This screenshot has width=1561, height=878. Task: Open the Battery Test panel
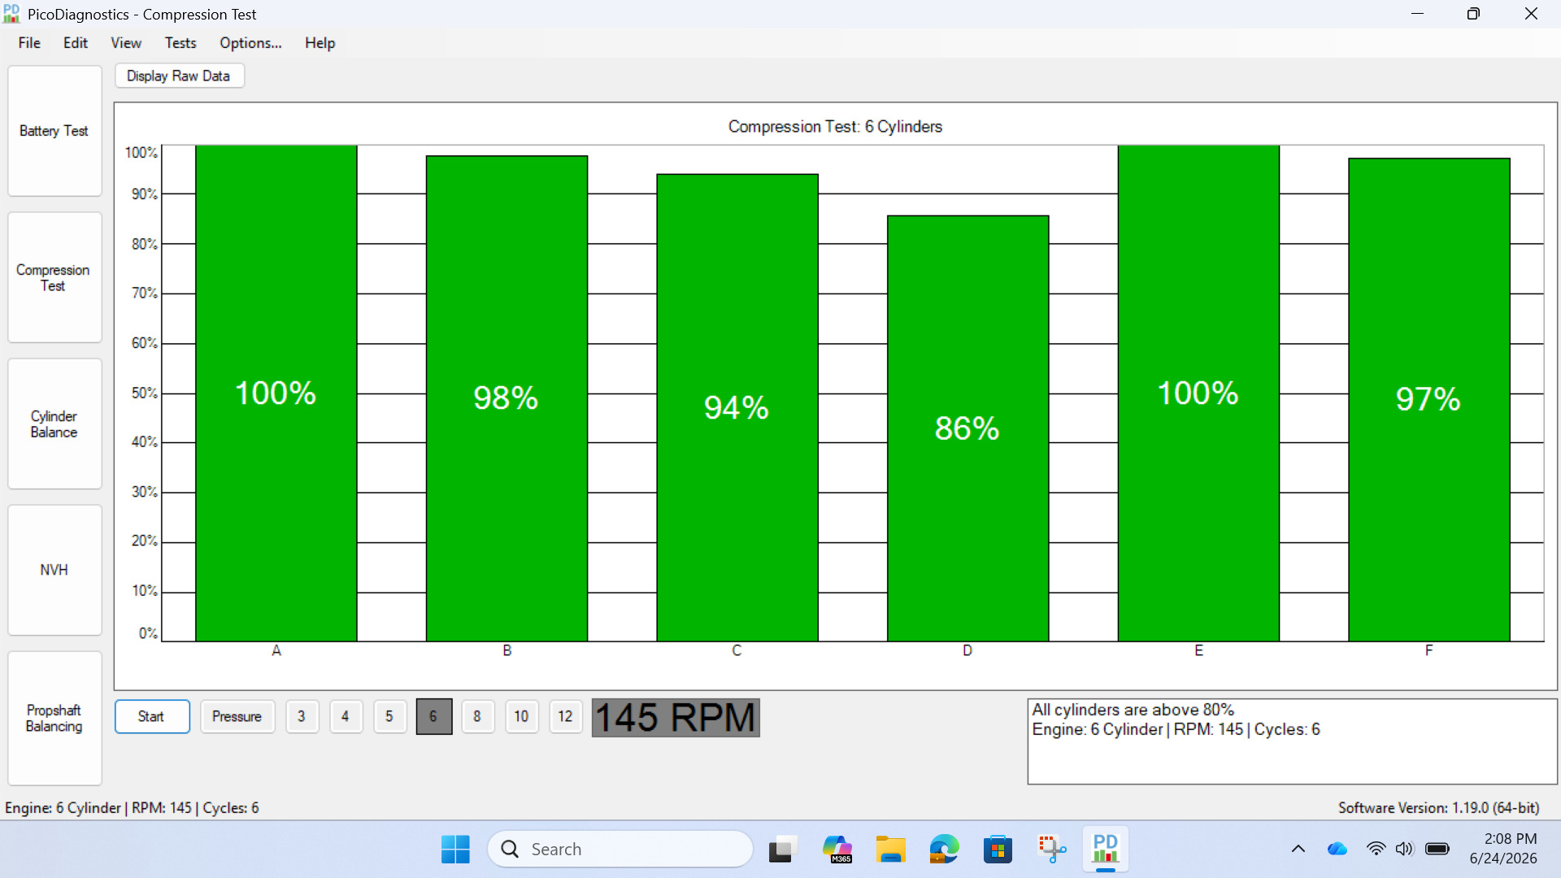(54, 131)
